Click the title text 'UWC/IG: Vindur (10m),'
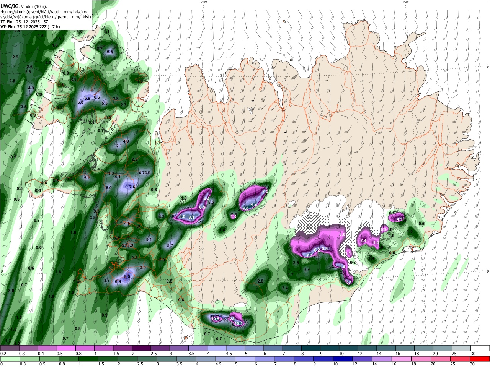 click(x=23, y=6)
